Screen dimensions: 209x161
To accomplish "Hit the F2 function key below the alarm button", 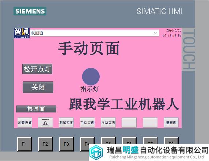I will 45,144.
